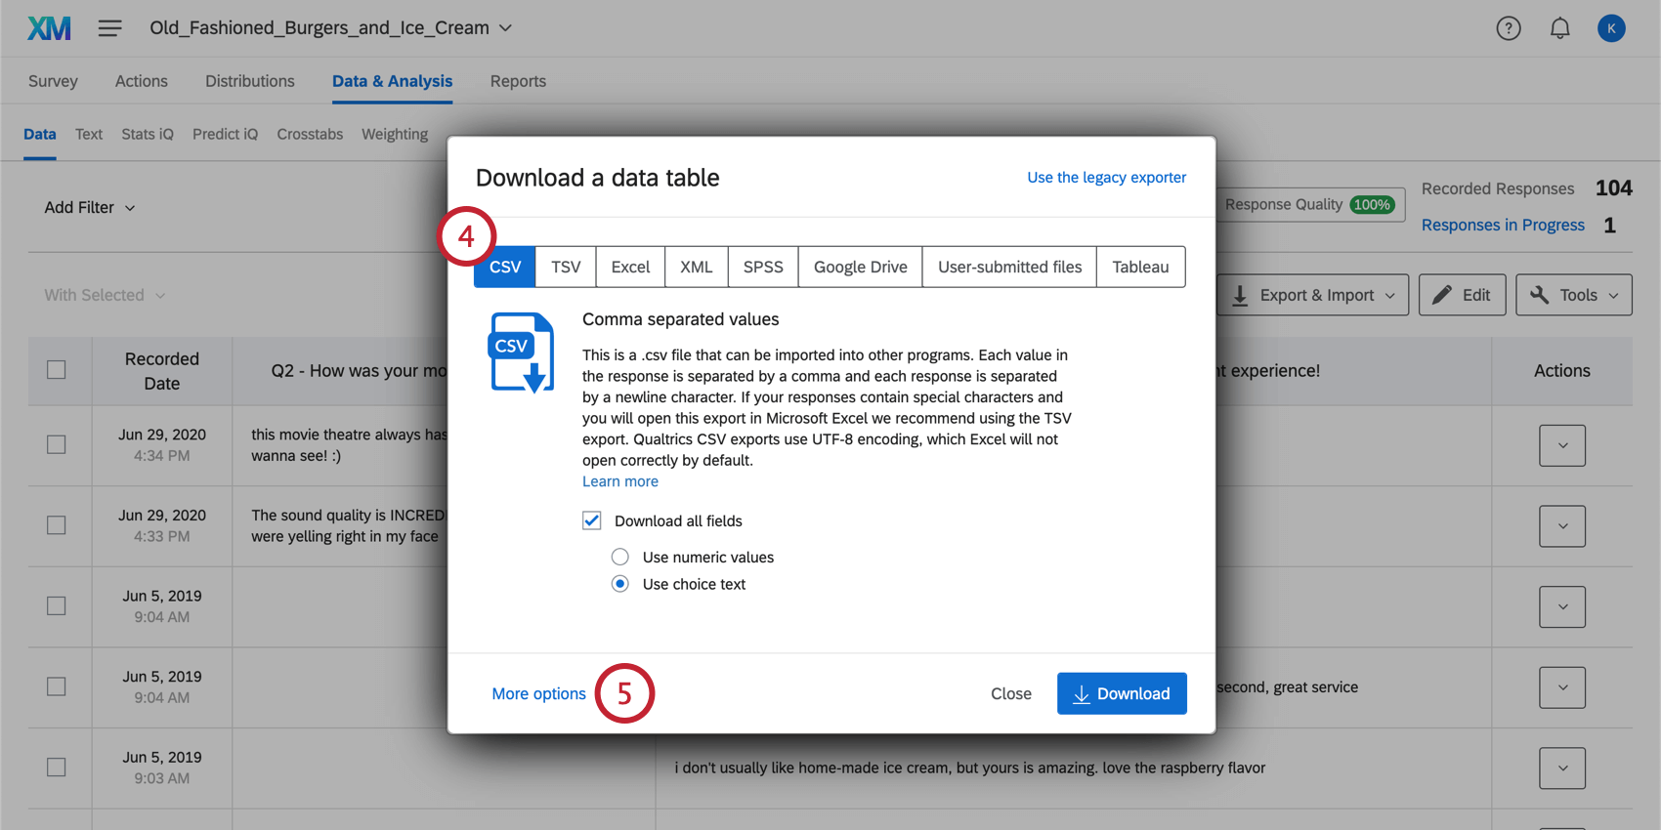Switch to Predict iQ sub-tab
Viewport: 1661px width, 830px height.
[x=225, y=134]
